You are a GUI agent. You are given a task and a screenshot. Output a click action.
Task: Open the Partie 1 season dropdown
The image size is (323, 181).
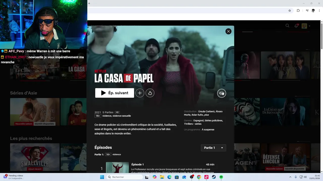point(213,148)
